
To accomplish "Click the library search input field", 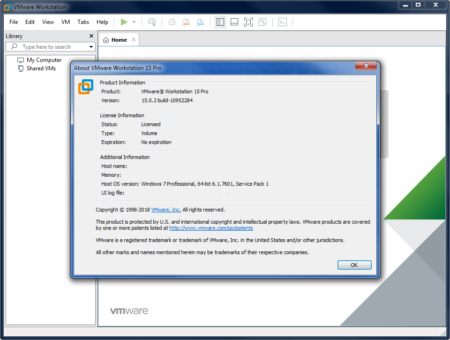I will pyautogui.click(x=50, y=47).
